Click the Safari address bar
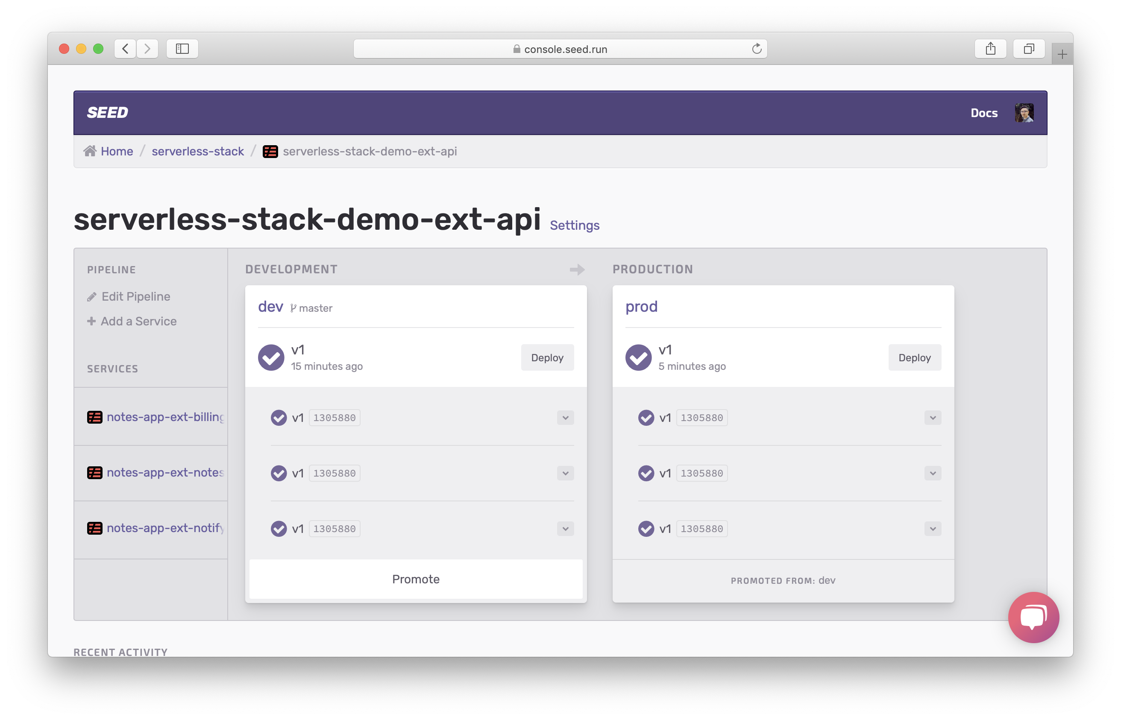Image resolution: width=1121 pixels, height=720 pixels. (x=560, y=49)
